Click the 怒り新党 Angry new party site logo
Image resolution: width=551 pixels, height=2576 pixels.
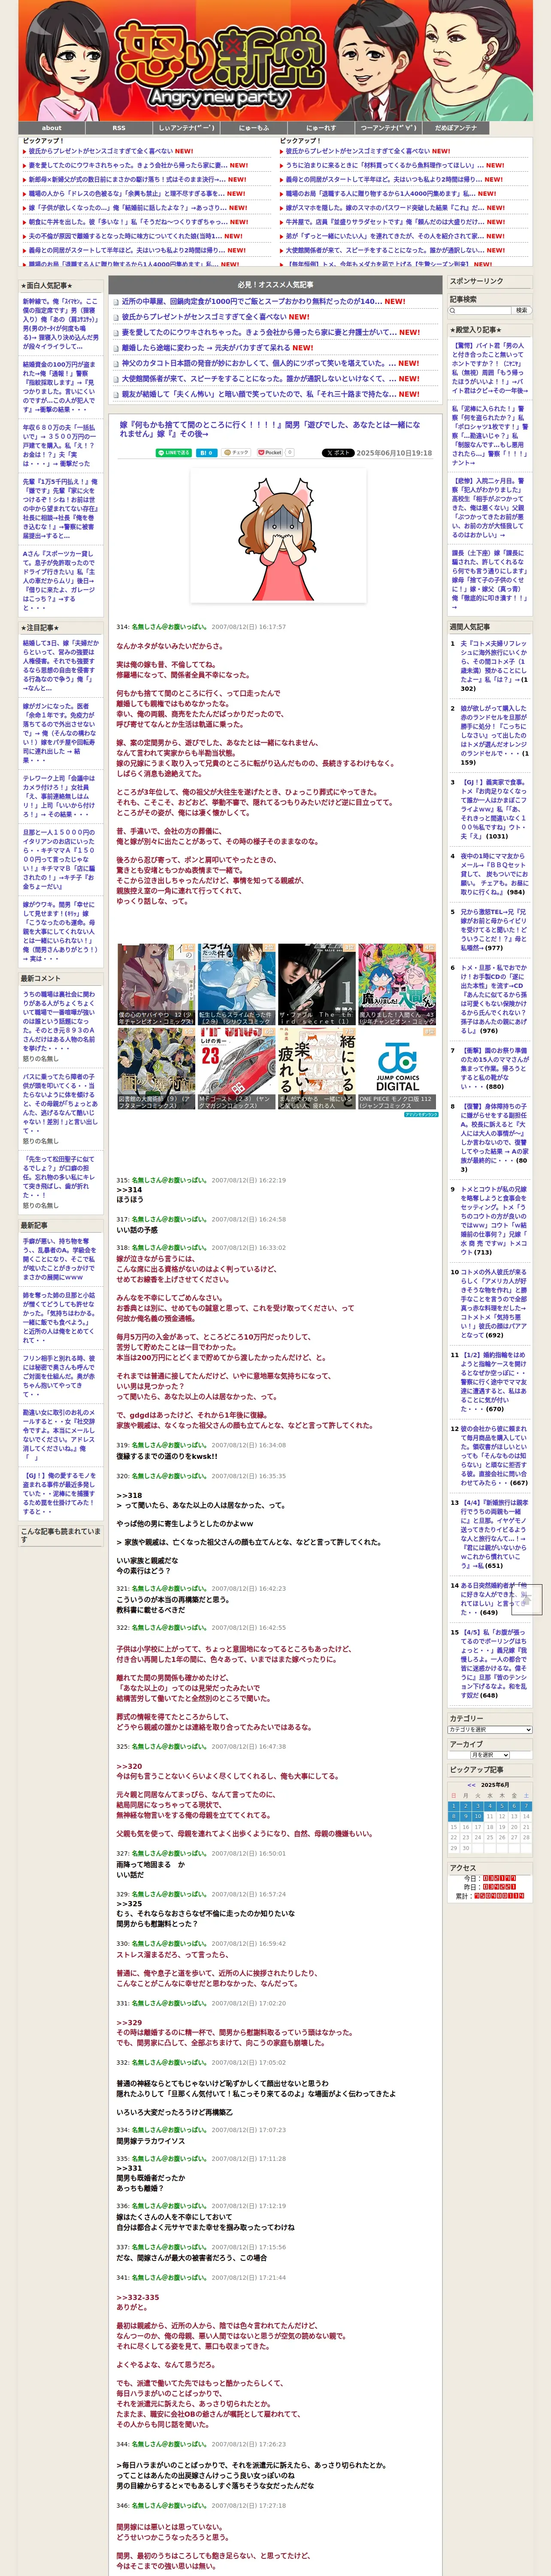pyautogui.click(x=221, y=65)
